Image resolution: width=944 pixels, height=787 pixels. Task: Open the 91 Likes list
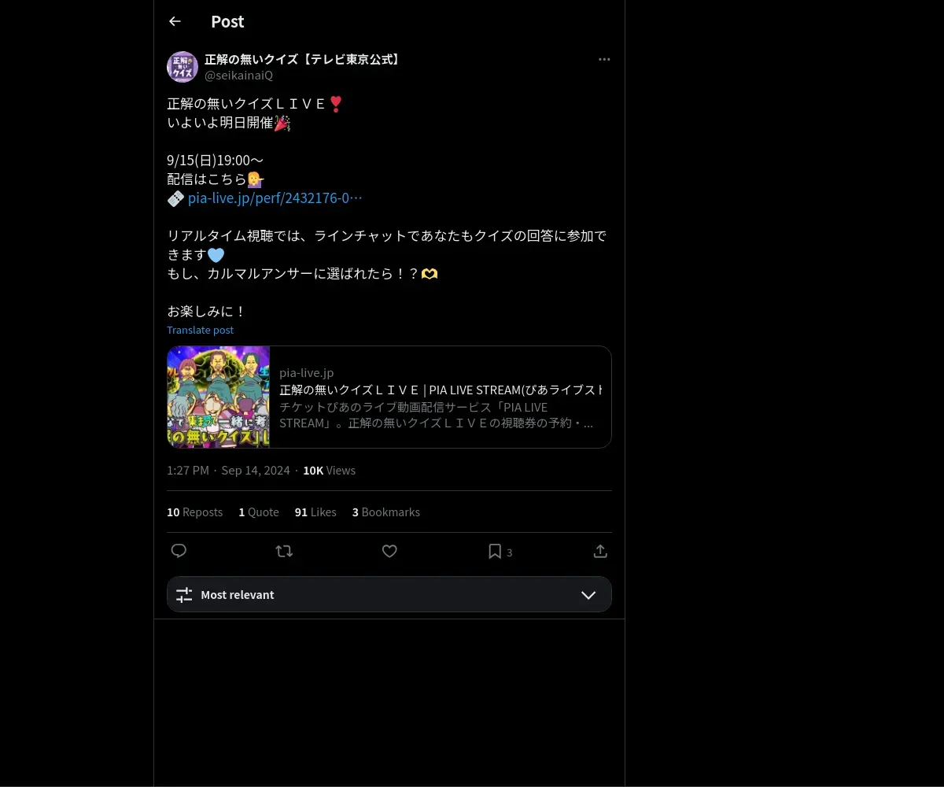click(x=315, y=512)
